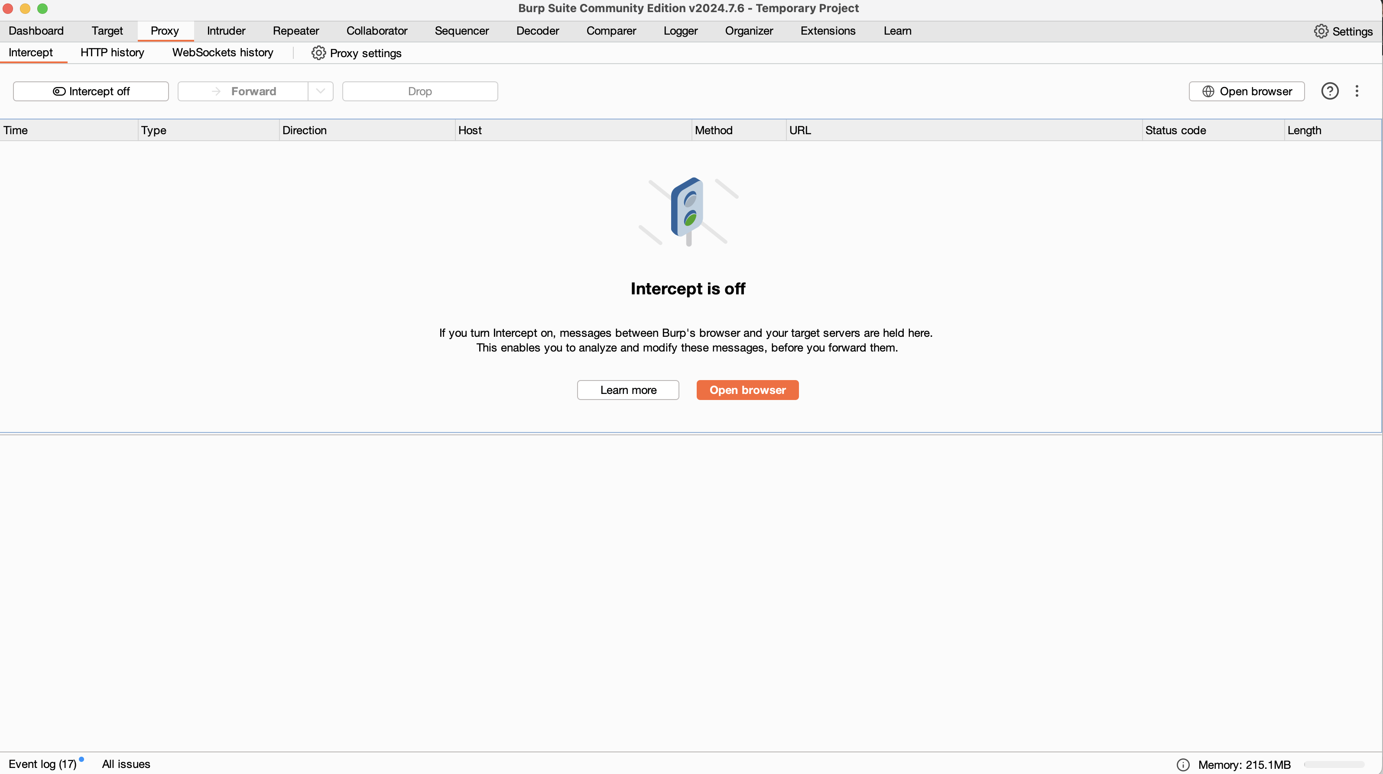Viewport: 1383px width, 774px height.
Task: Open All issues in status bar
Action: (x=126, y=764)
